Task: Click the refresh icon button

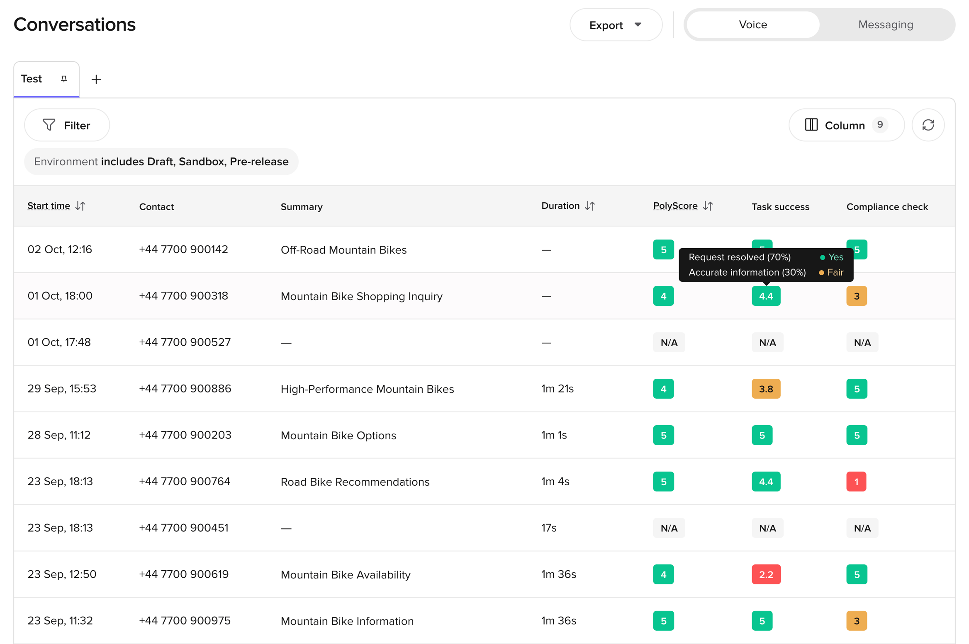Action: point(928,125)
